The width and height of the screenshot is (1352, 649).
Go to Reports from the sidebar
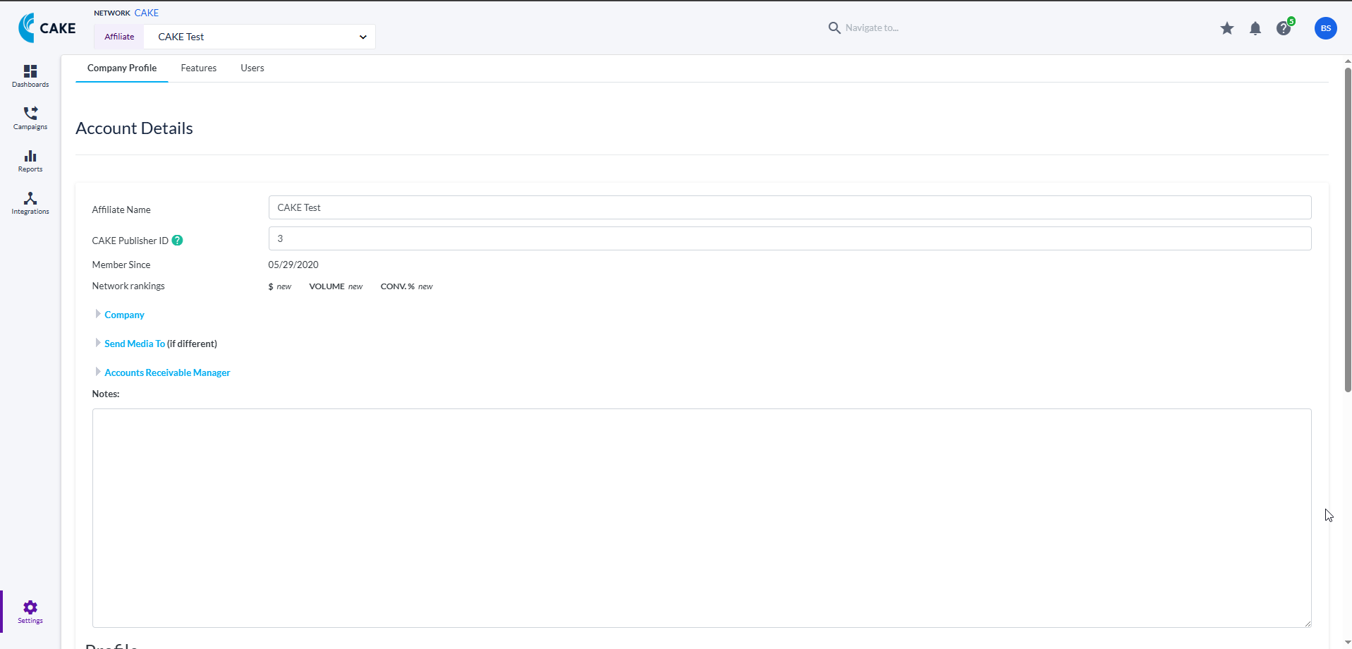point(30,161)
